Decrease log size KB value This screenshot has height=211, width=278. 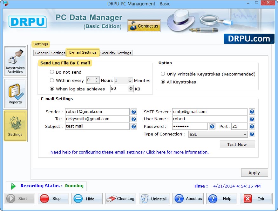point(131,90)
